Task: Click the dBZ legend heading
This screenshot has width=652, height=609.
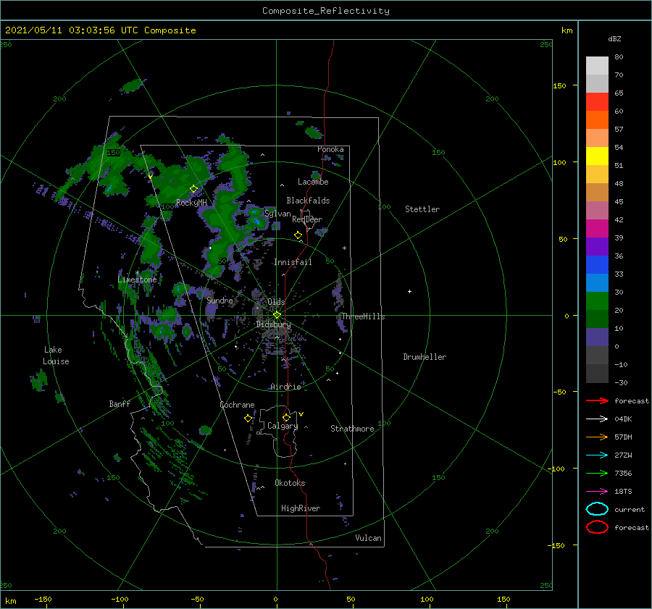Action: 614,39
